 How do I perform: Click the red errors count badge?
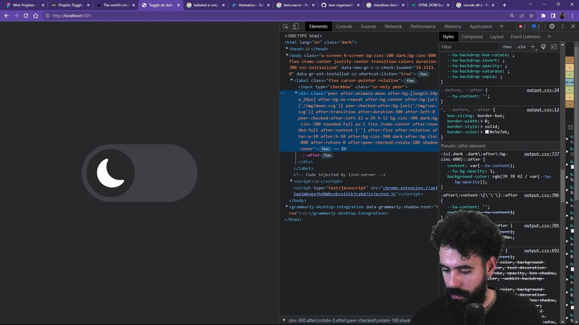pyautogui.click(x=522, y=26)
